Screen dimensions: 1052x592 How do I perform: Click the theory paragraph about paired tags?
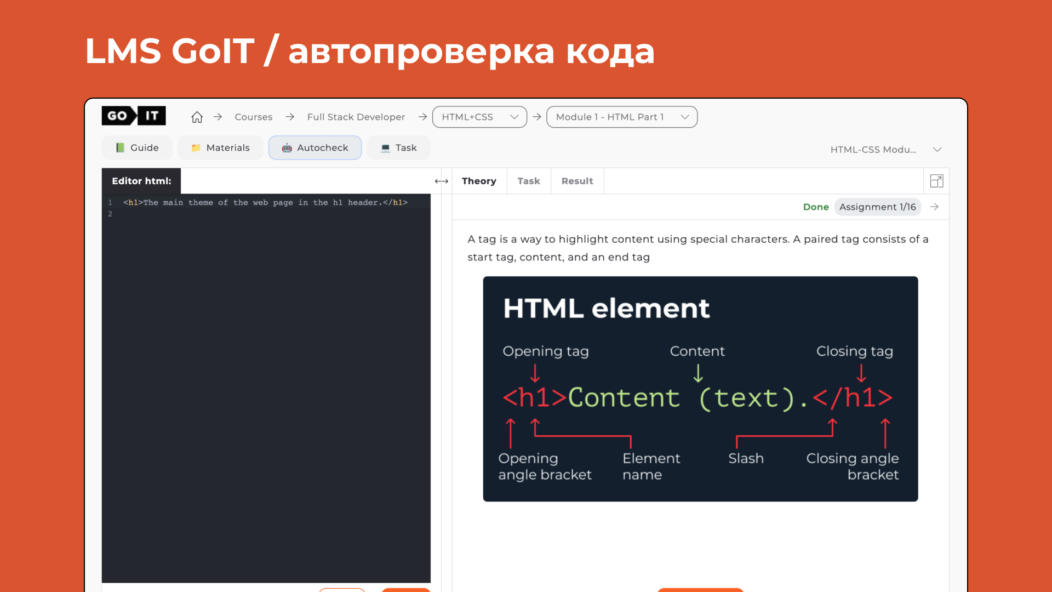pyautogui.click(x=697, y=248)
